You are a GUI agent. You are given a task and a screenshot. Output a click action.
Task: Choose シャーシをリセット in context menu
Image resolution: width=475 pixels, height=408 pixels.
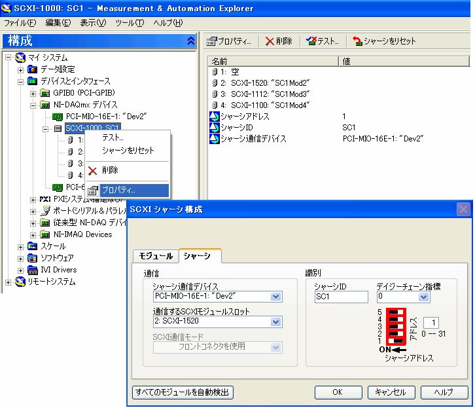[x=128, y=151]
